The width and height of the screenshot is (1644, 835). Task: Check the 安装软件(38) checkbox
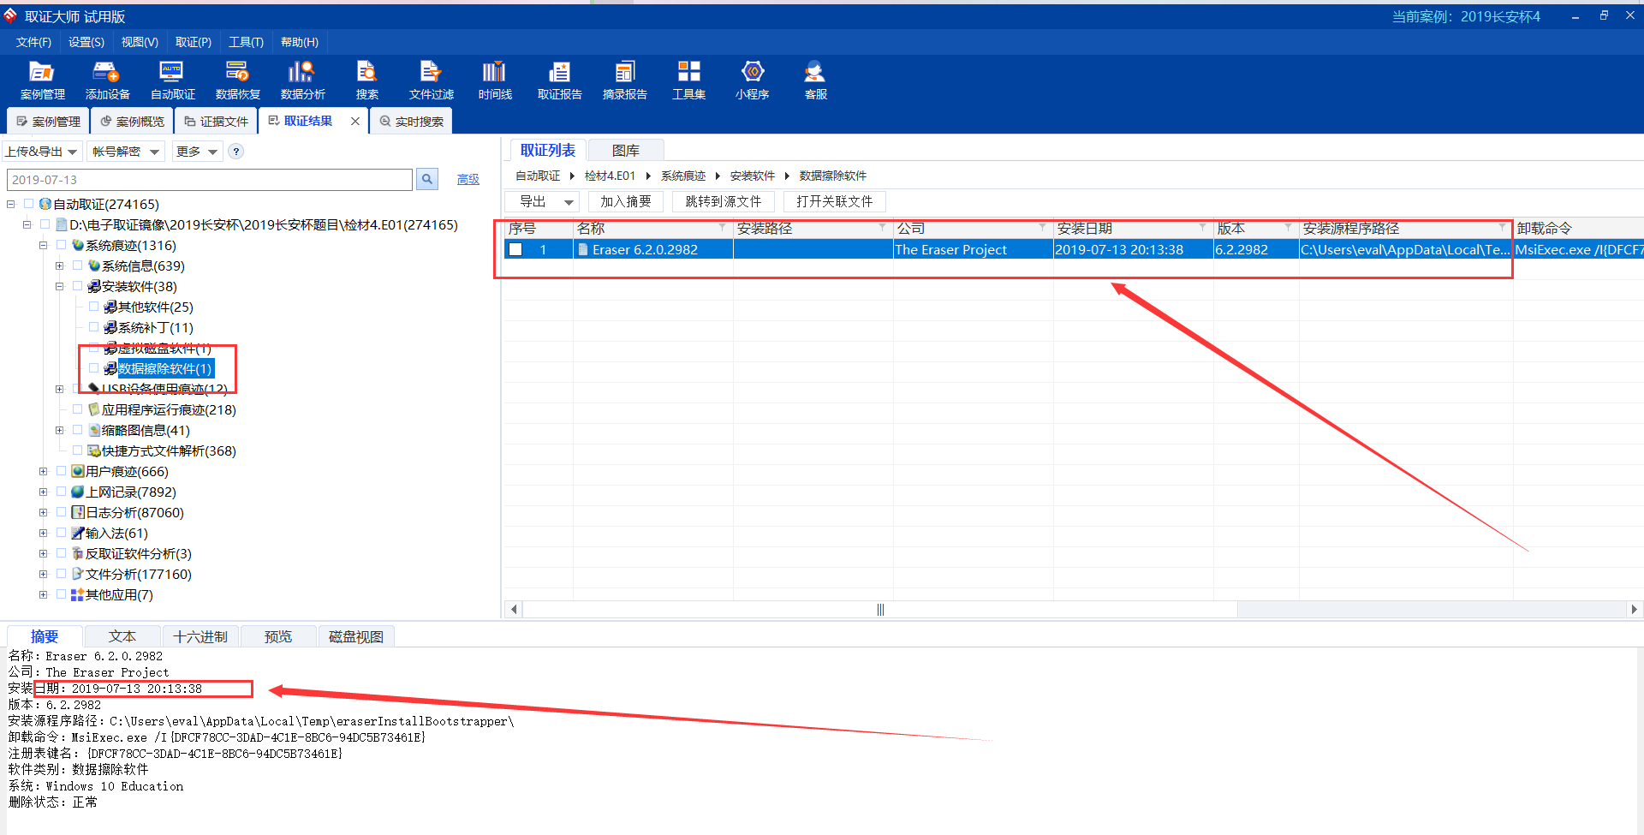tap(77, 286)
